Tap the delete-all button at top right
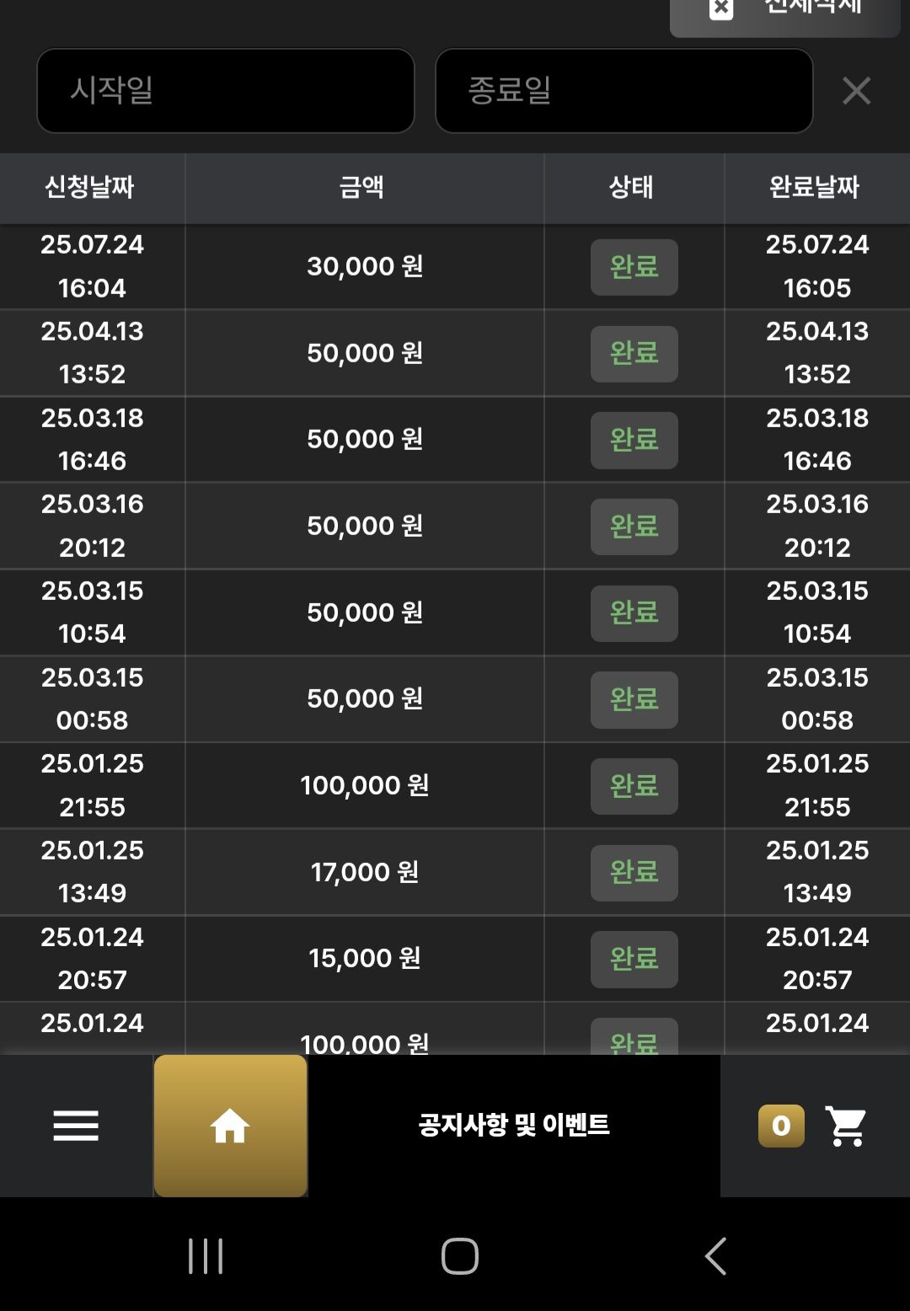The width and height of the screenshot is (910, 1311). 785,13
